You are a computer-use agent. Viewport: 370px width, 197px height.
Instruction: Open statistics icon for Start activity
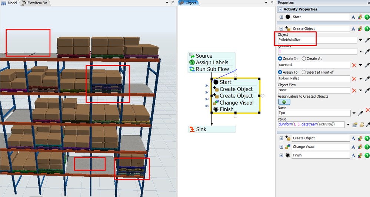[360, 17]
